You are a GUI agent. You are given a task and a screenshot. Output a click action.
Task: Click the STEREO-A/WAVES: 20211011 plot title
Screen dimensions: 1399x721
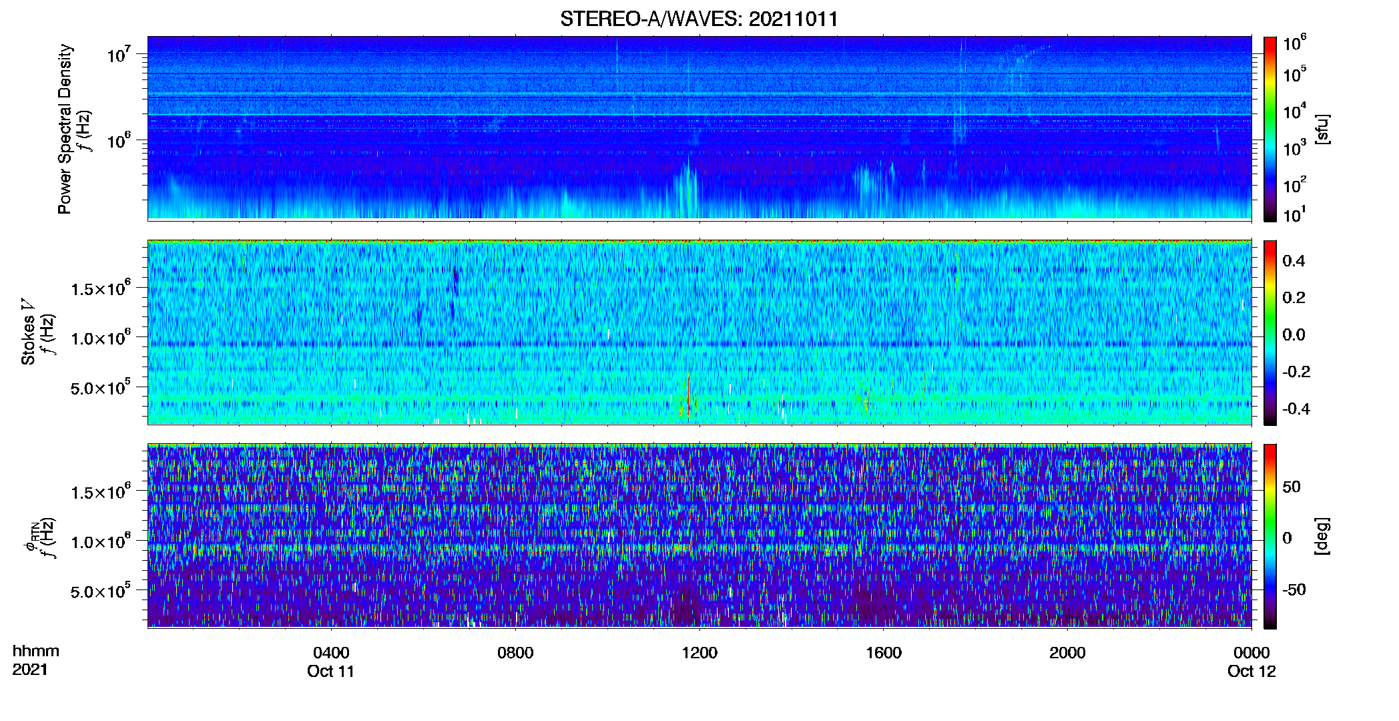click(699, 19)
